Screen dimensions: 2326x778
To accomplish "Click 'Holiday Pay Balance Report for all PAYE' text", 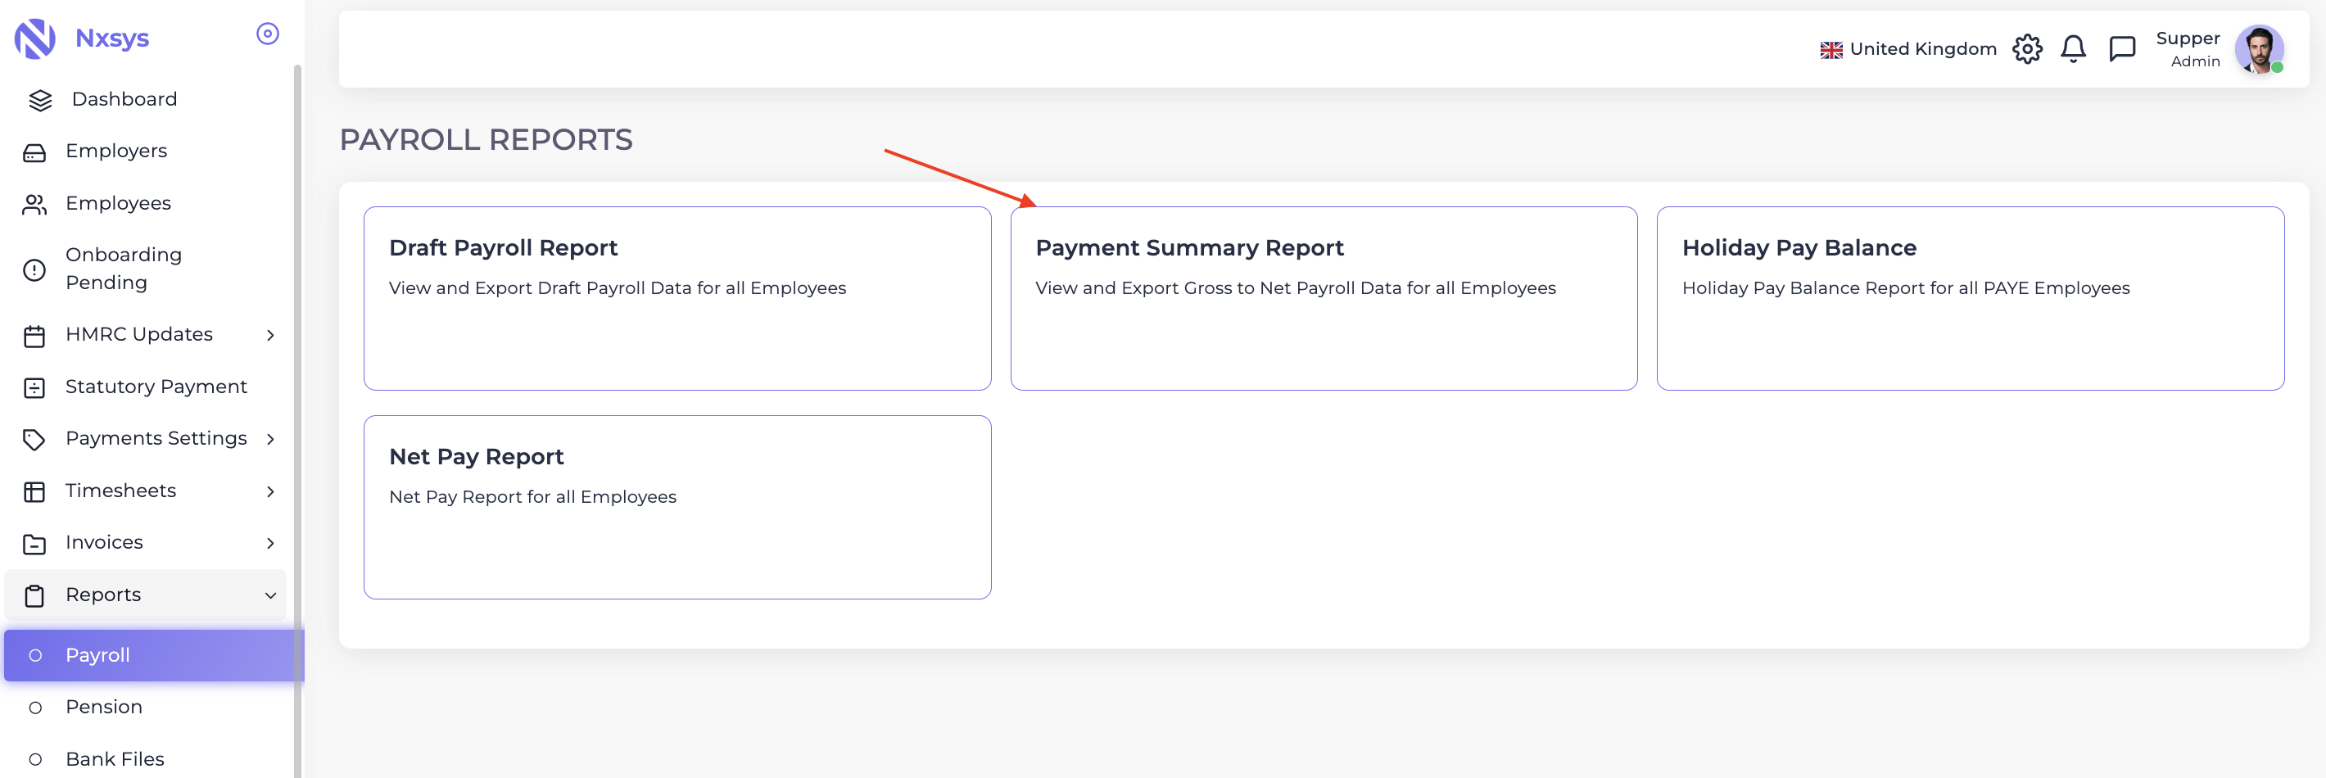I will [1905, 288].
